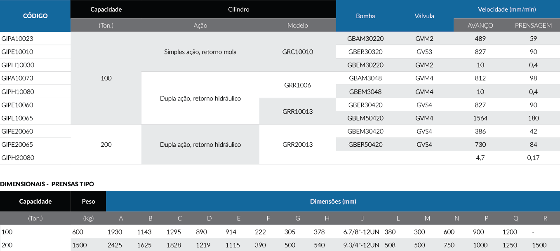
Task: Click the GVS3 valve cell
Action: (424, 52)
